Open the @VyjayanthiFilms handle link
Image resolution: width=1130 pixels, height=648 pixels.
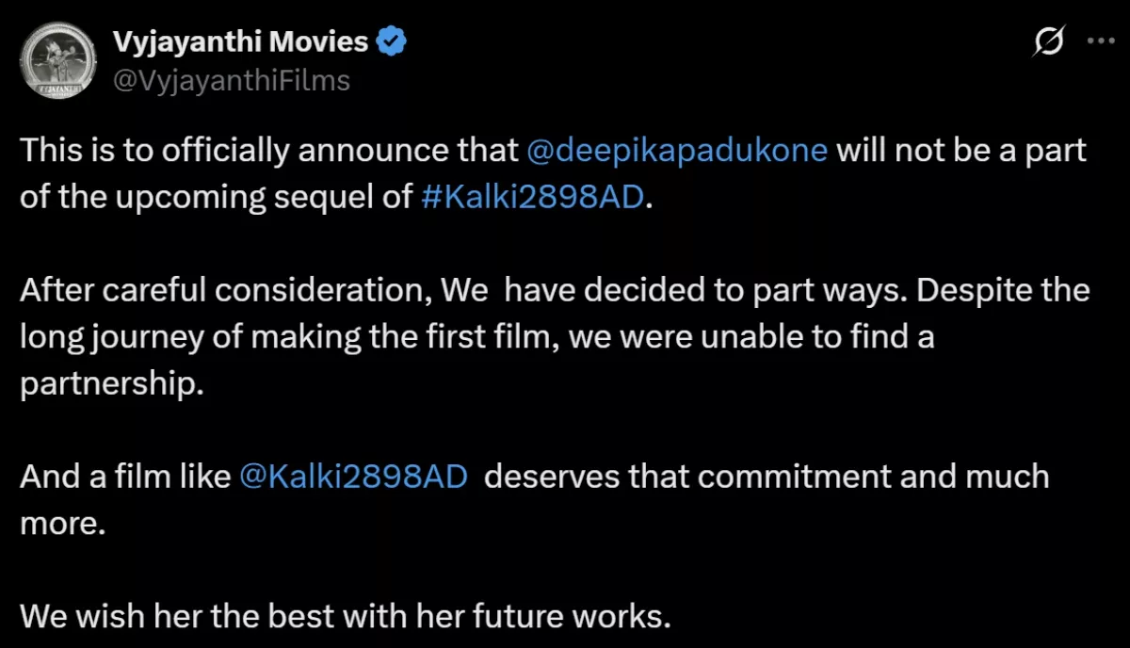(x=231, y=81)
